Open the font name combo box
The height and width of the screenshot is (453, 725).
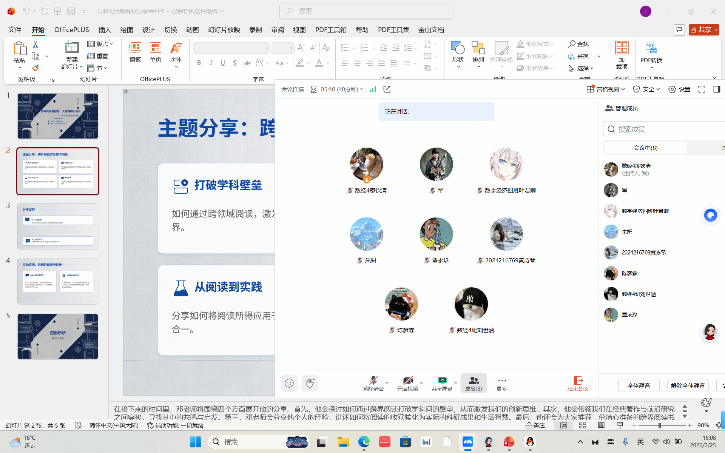click(x=231, y=48)
